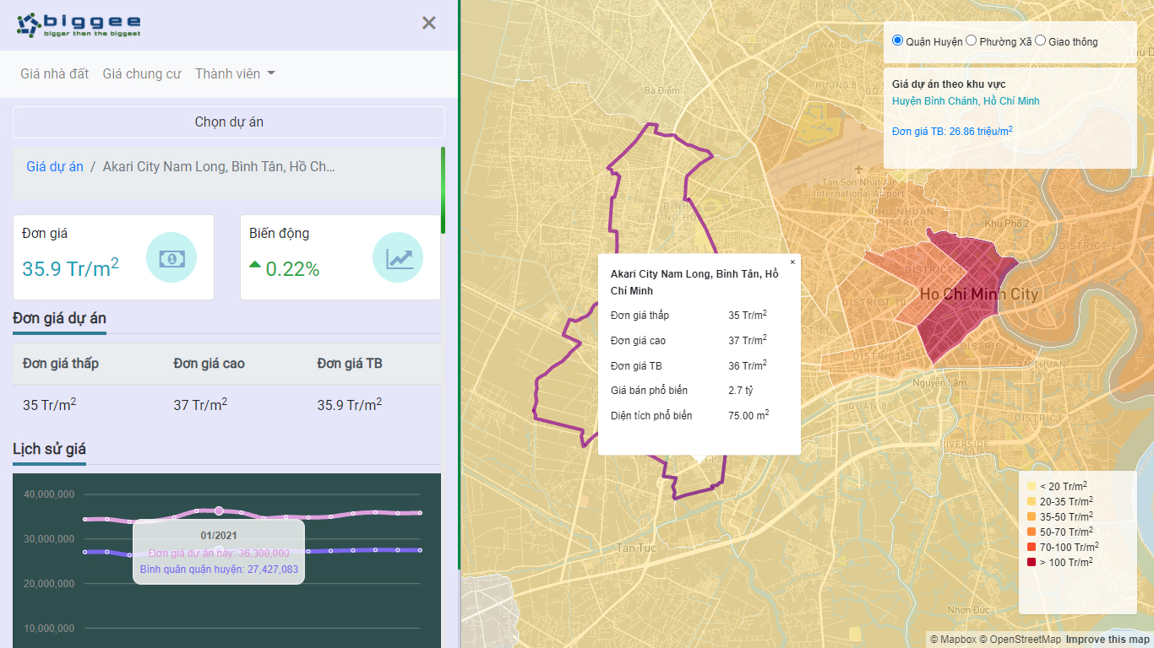Click the sidebar green scrollbar thumb
1154x648 pixels.
(x=443, y=190)
